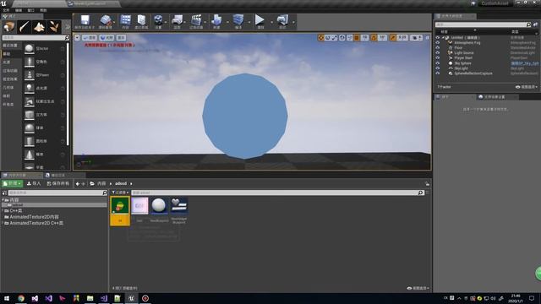This screenshot has height=304, width=541.
Task: Open View Options in World Outliner
Action: pos(526,87)
